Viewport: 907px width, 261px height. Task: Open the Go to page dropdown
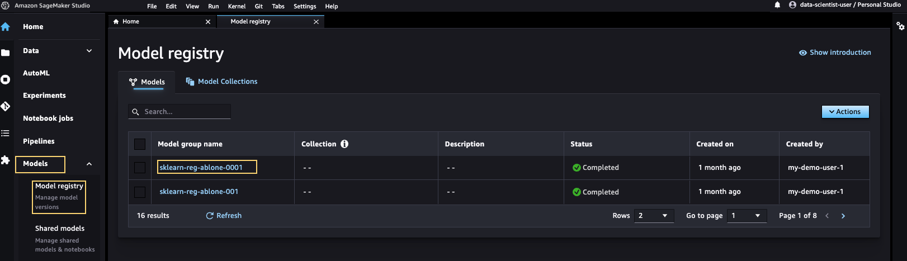[746, 216]
